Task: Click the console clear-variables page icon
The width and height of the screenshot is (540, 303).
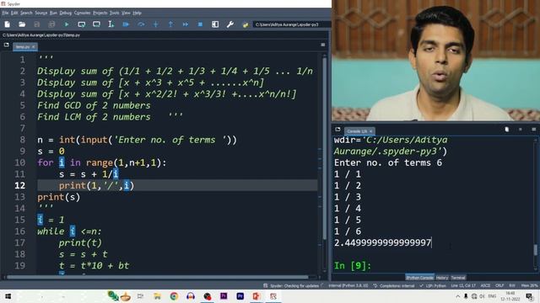Action: (506, 130)
